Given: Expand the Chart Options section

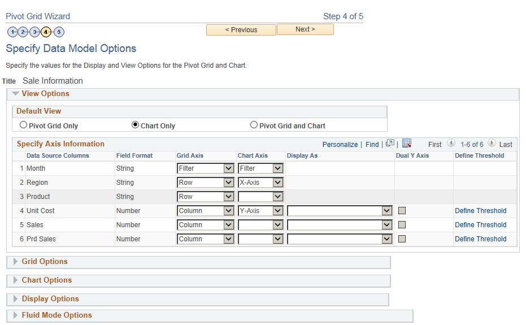Looking at the screenshot, I should (46, 280).
